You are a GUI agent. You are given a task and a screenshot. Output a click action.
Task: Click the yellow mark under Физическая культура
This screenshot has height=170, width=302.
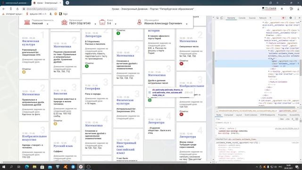click(24, 72)
